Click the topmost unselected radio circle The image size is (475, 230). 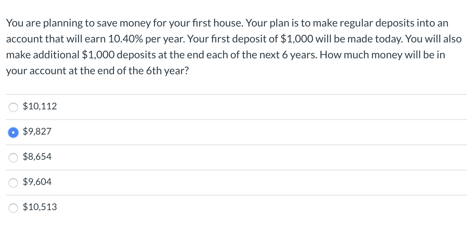[x=13, y=107]
